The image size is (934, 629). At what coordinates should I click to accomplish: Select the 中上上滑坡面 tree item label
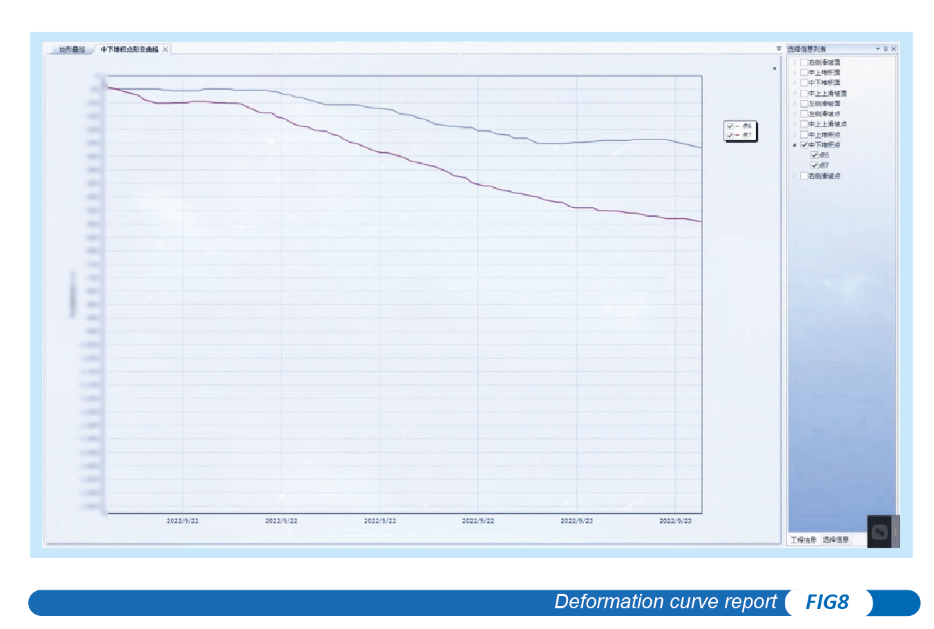828,93
